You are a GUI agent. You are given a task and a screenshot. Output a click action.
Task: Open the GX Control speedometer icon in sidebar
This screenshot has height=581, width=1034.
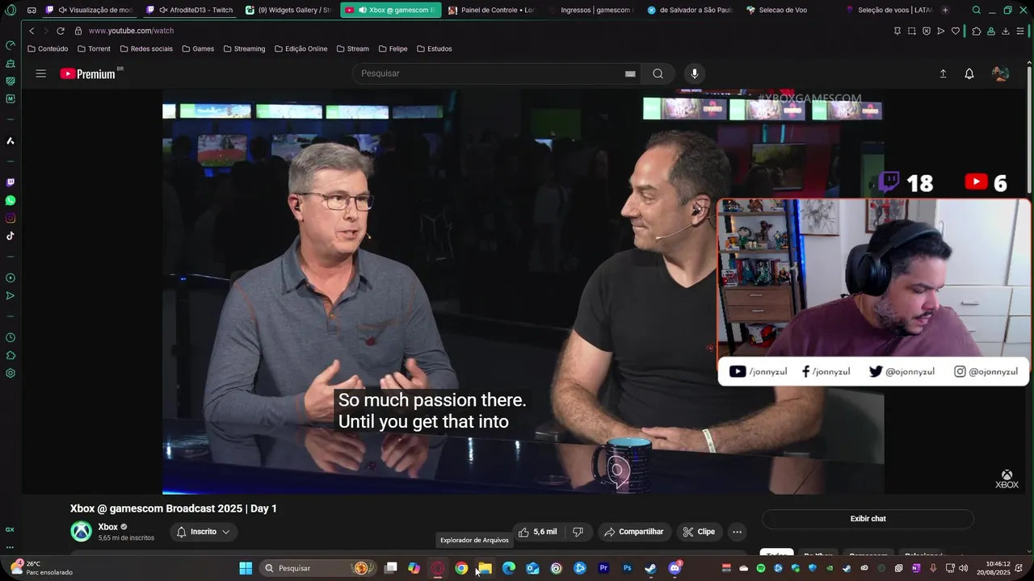(11, 45)
